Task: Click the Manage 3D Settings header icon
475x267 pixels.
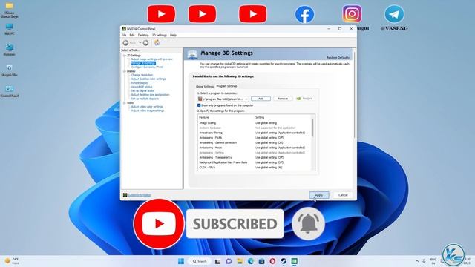Action: [192, 54]
